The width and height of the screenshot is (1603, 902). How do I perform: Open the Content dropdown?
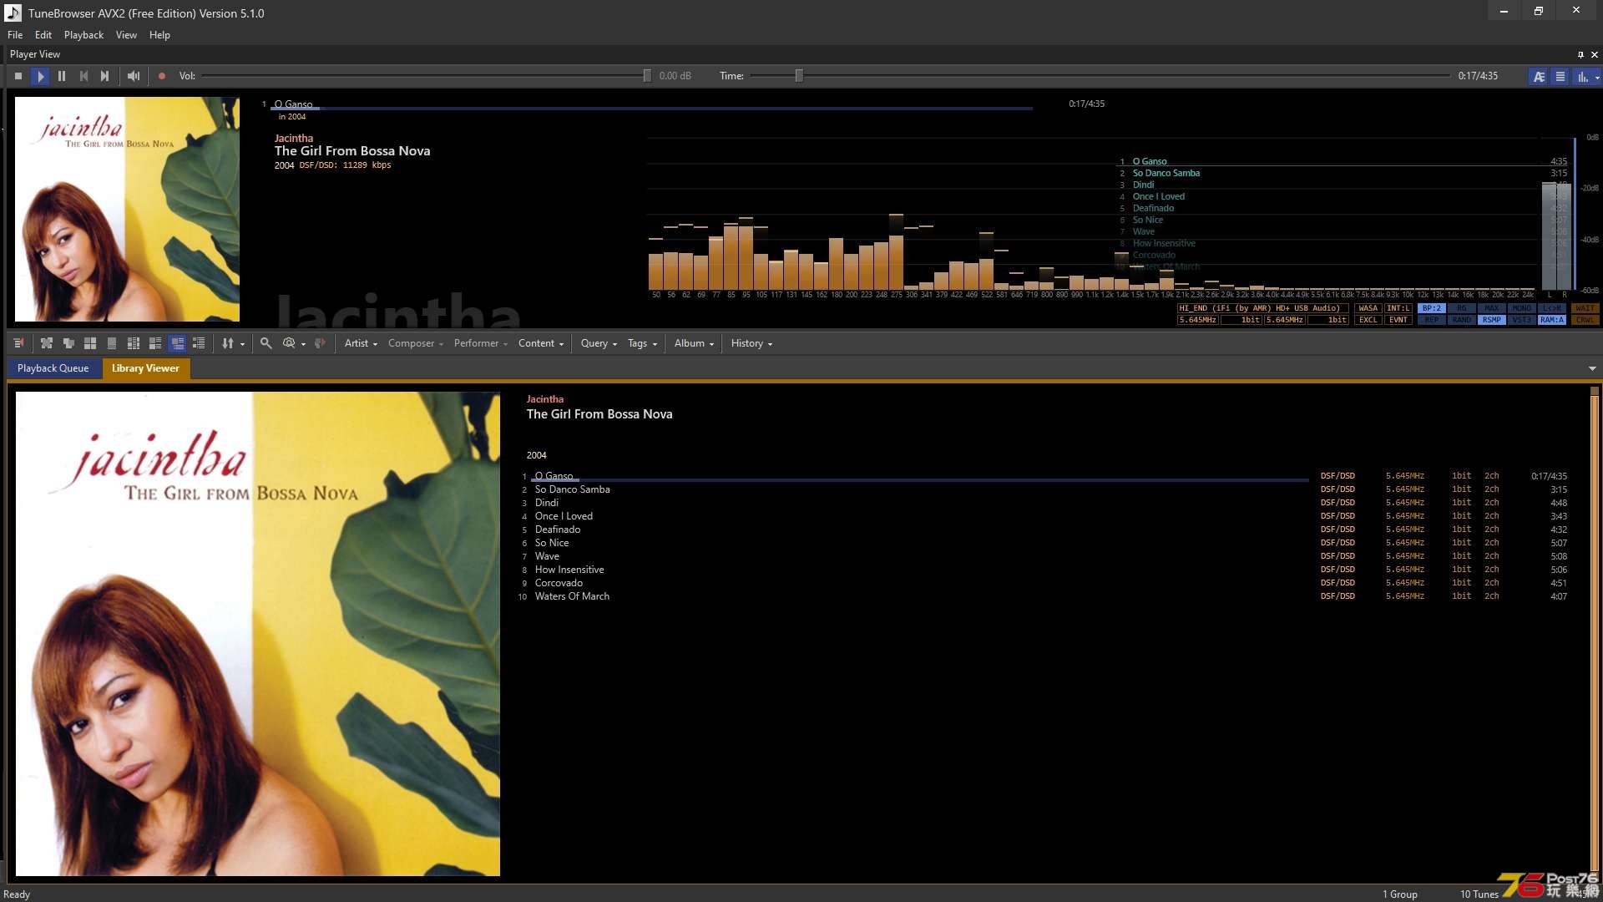540,343
